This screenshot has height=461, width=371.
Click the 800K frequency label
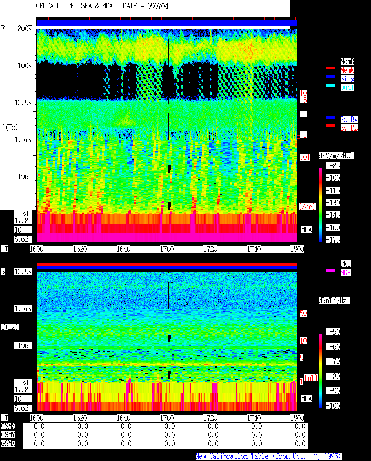coord(25,29)
